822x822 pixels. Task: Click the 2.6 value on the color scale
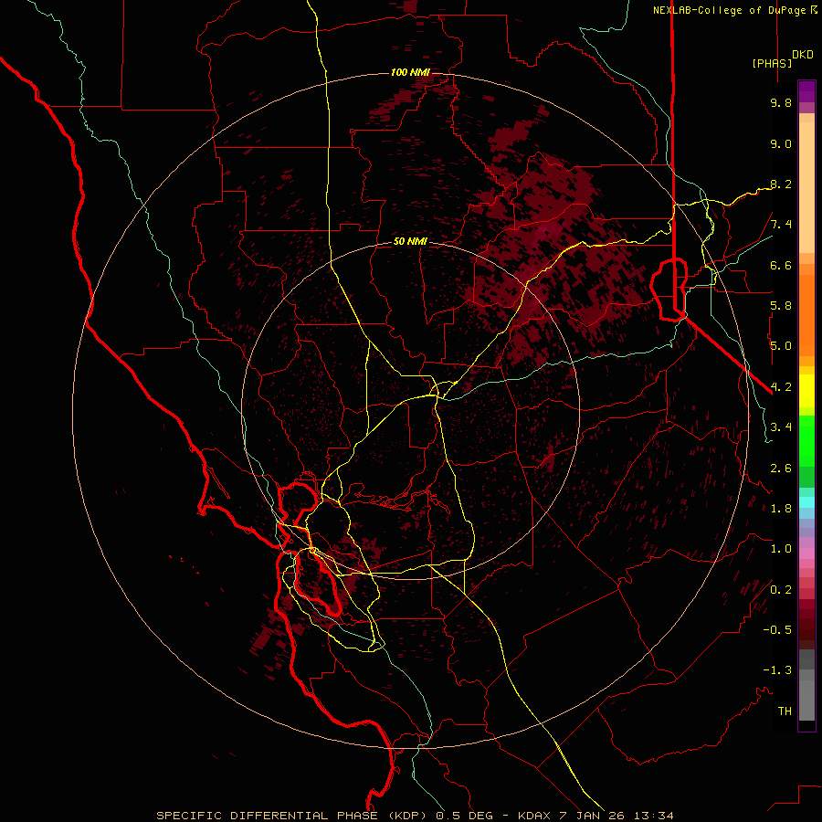pos(781,468)
